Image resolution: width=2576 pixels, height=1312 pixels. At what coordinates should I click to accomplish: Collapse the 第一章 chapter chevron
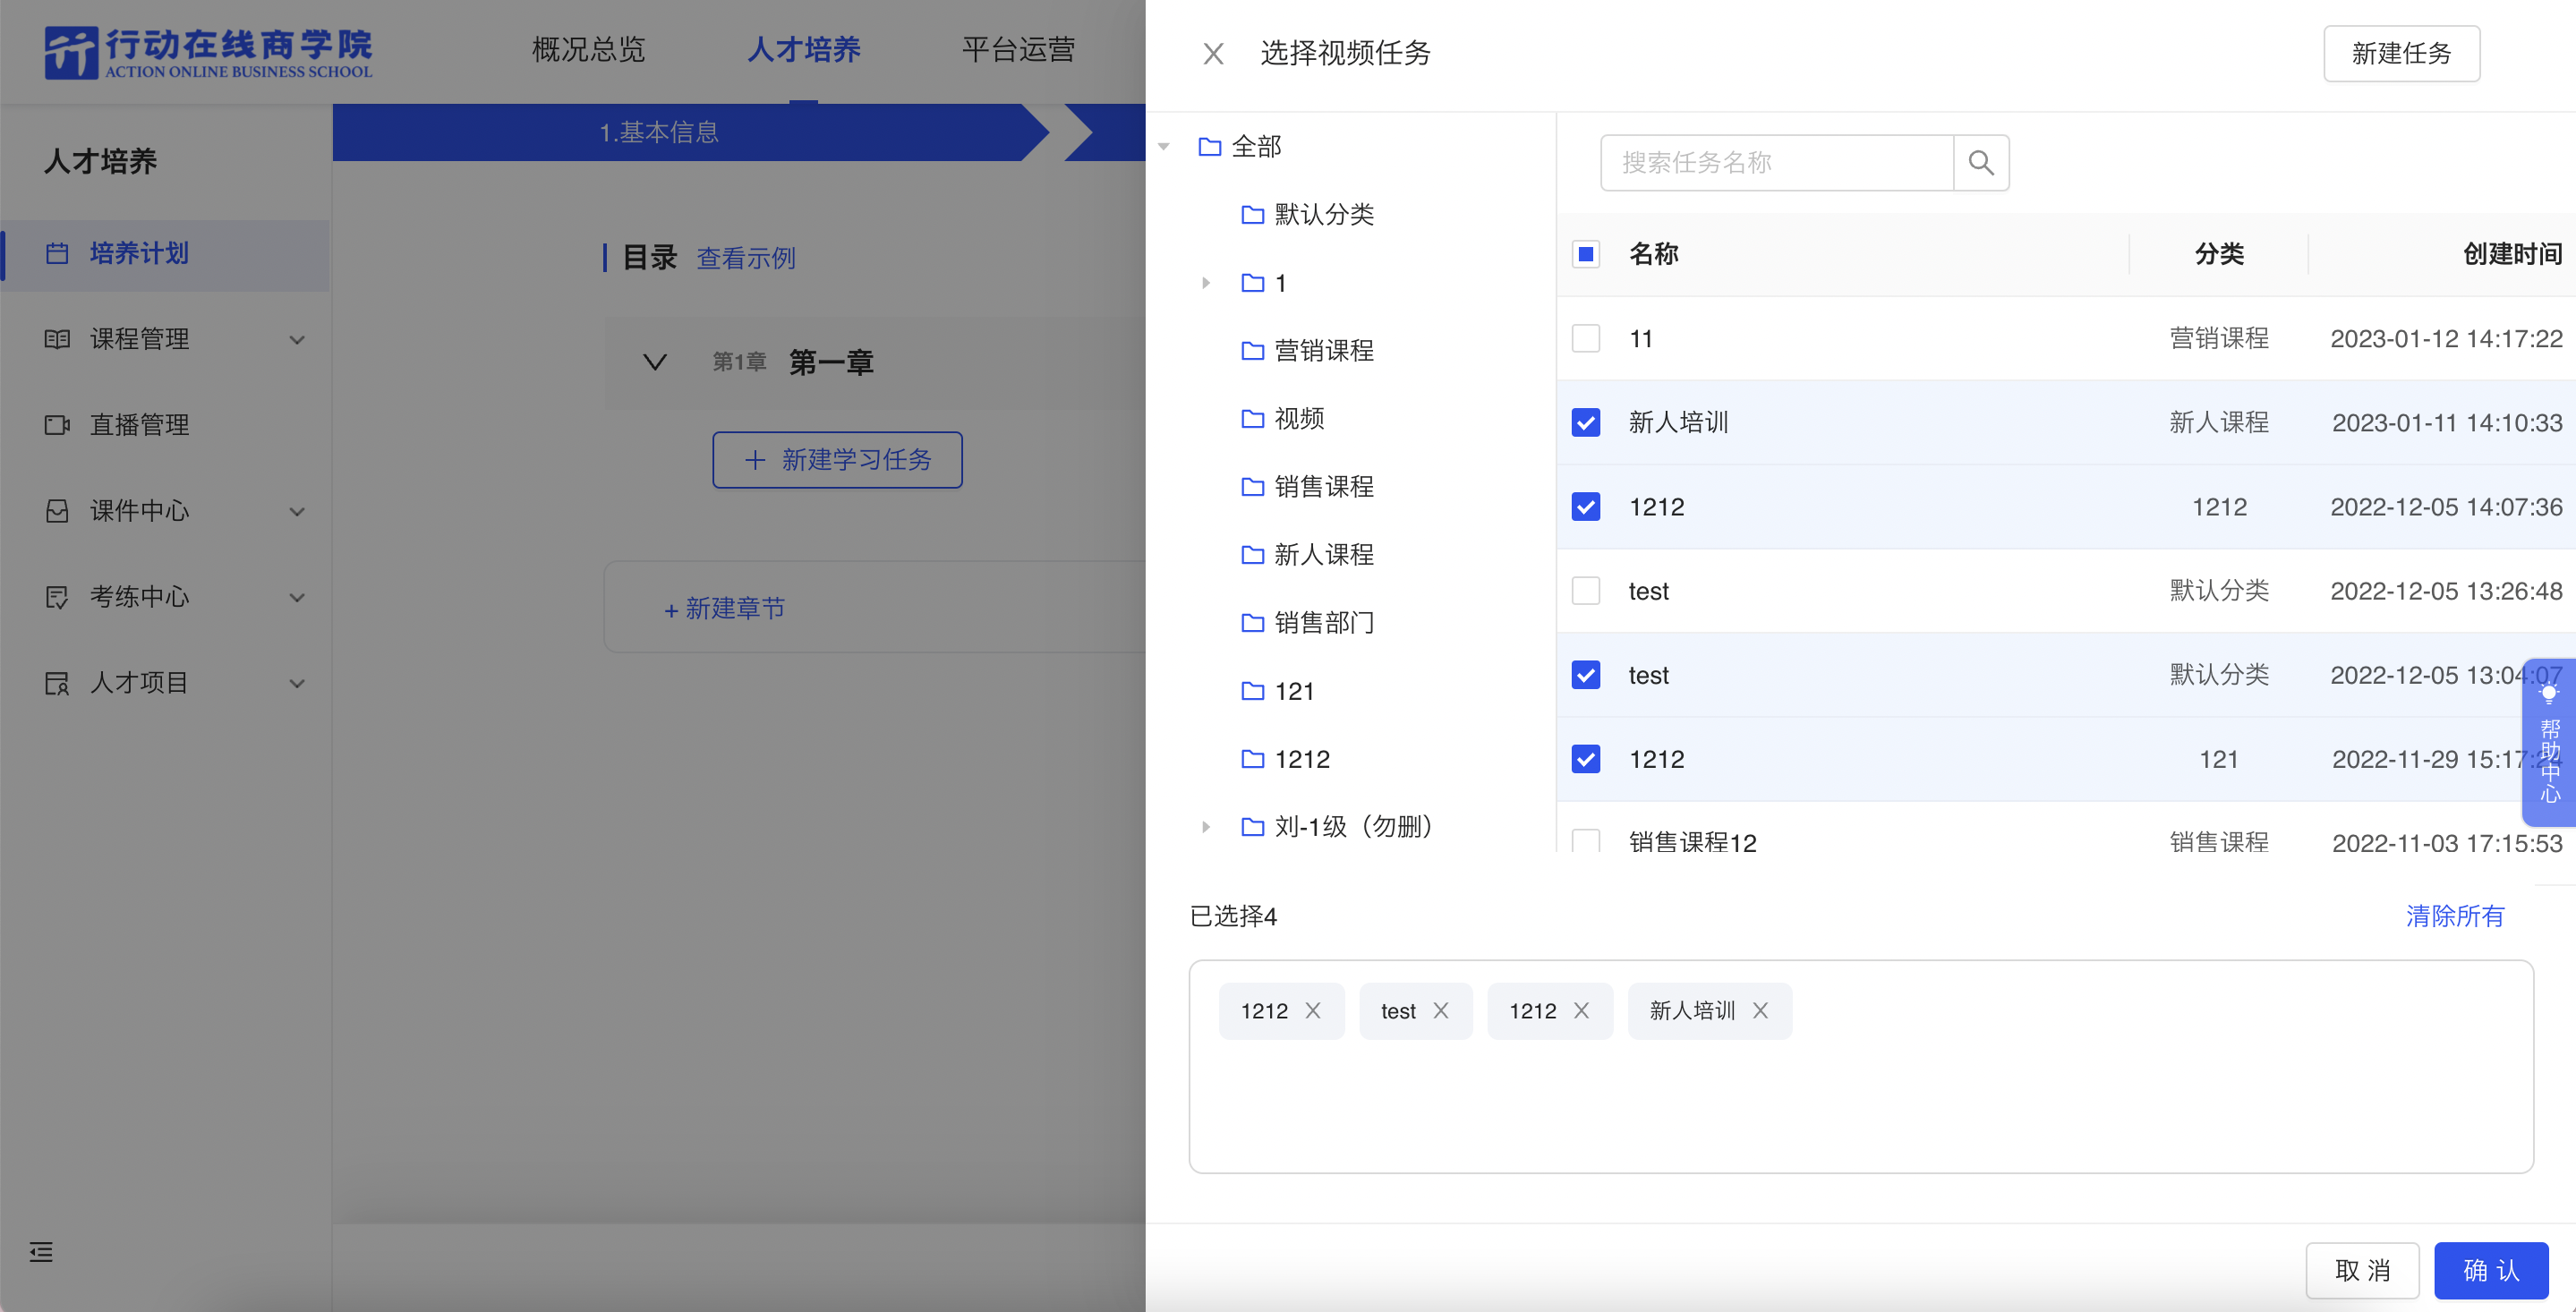655,362
